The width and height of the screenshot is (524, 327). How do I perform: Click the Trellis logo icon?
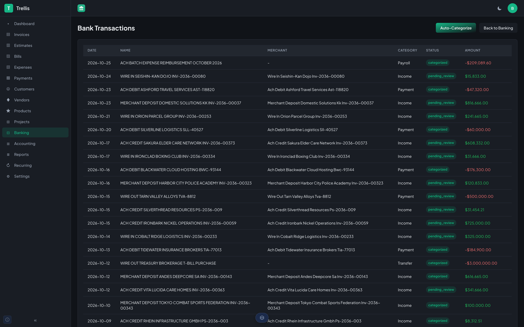(9, 8)
